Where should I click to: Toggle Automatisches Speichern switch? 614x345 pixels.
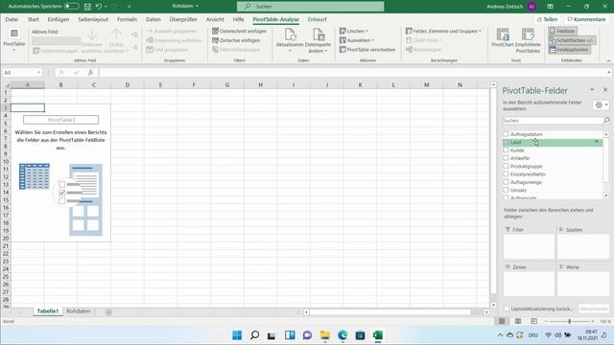pyautogui.click(x=71, y=7)
